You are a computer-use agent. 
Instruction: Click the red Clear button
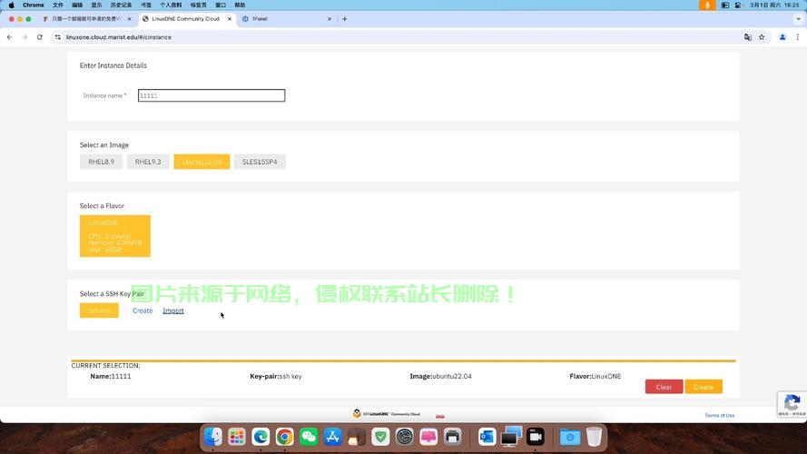pyautogui.click(x=664, y=387)
